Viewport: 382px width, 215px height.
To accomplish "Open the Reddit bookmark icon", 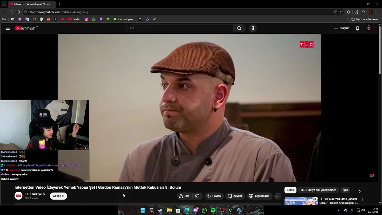I will tap(48, 19).
